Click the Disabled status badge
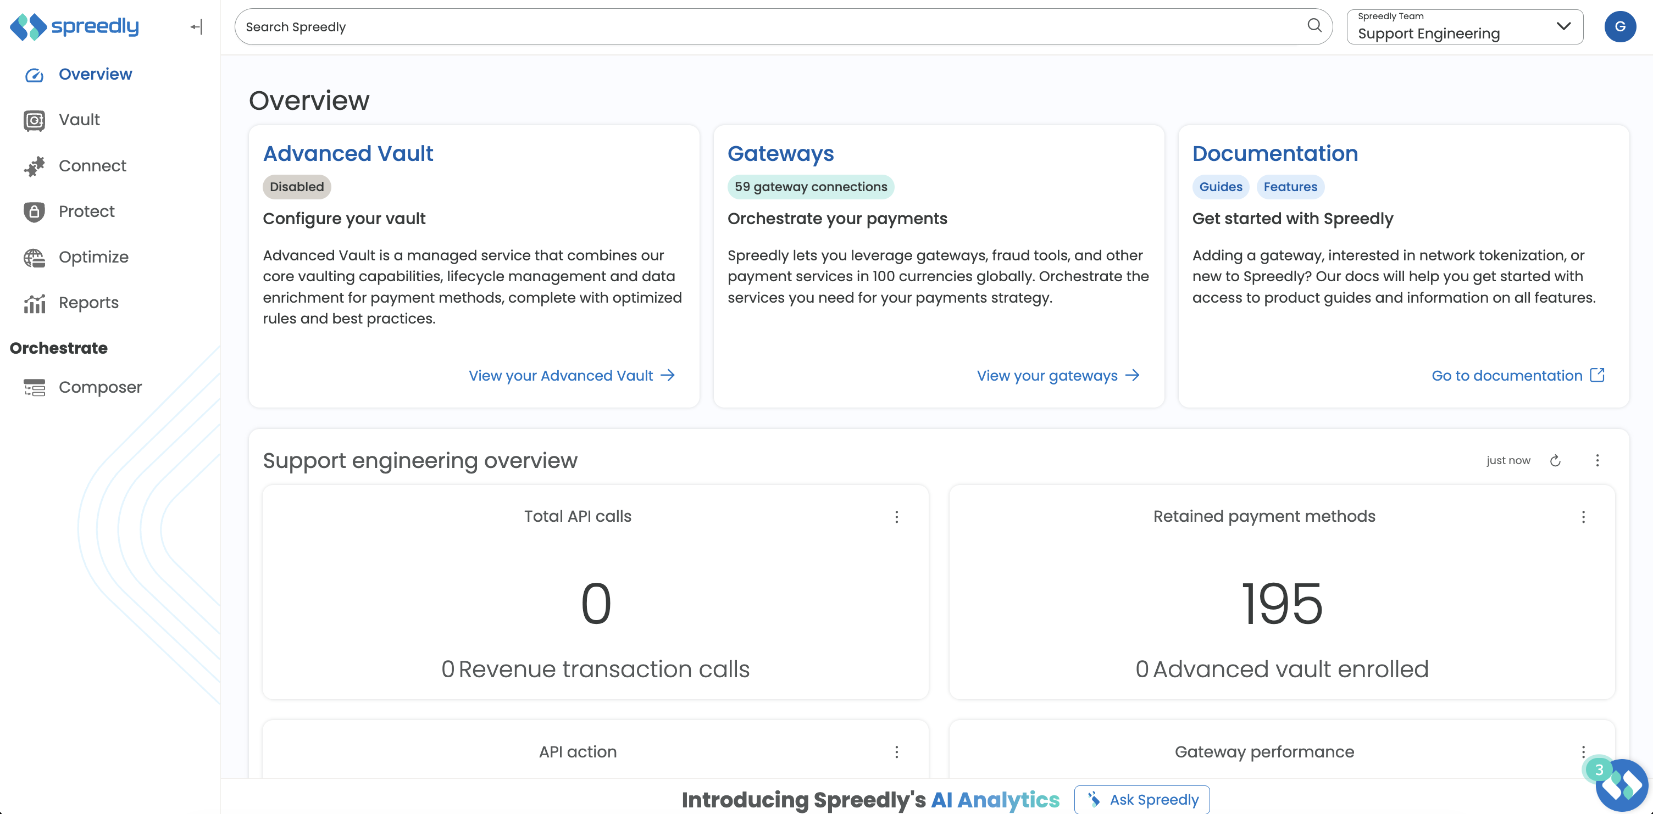This screenshot has height=814, width=1653. click(x=296, y=187)
